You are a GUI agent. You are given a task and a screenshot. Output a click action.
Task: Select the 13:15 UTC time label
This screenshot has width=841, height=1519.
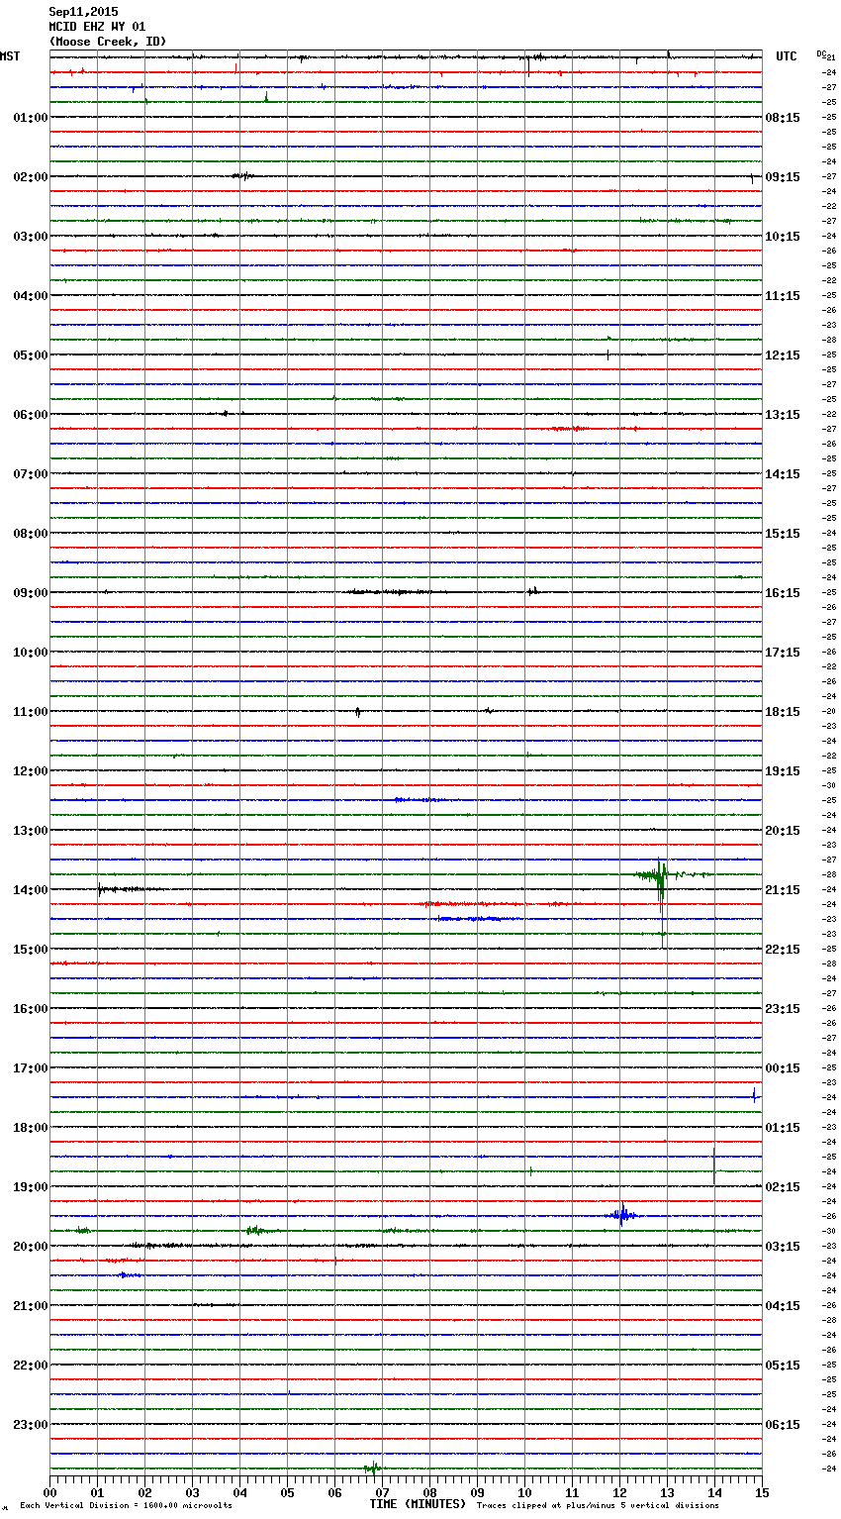pyautogui.click(x=783, y=415)
